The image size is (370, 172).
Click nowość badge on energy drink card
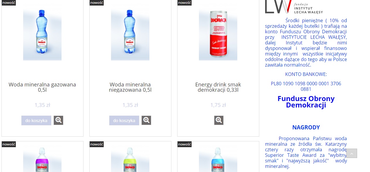[185, 3]
